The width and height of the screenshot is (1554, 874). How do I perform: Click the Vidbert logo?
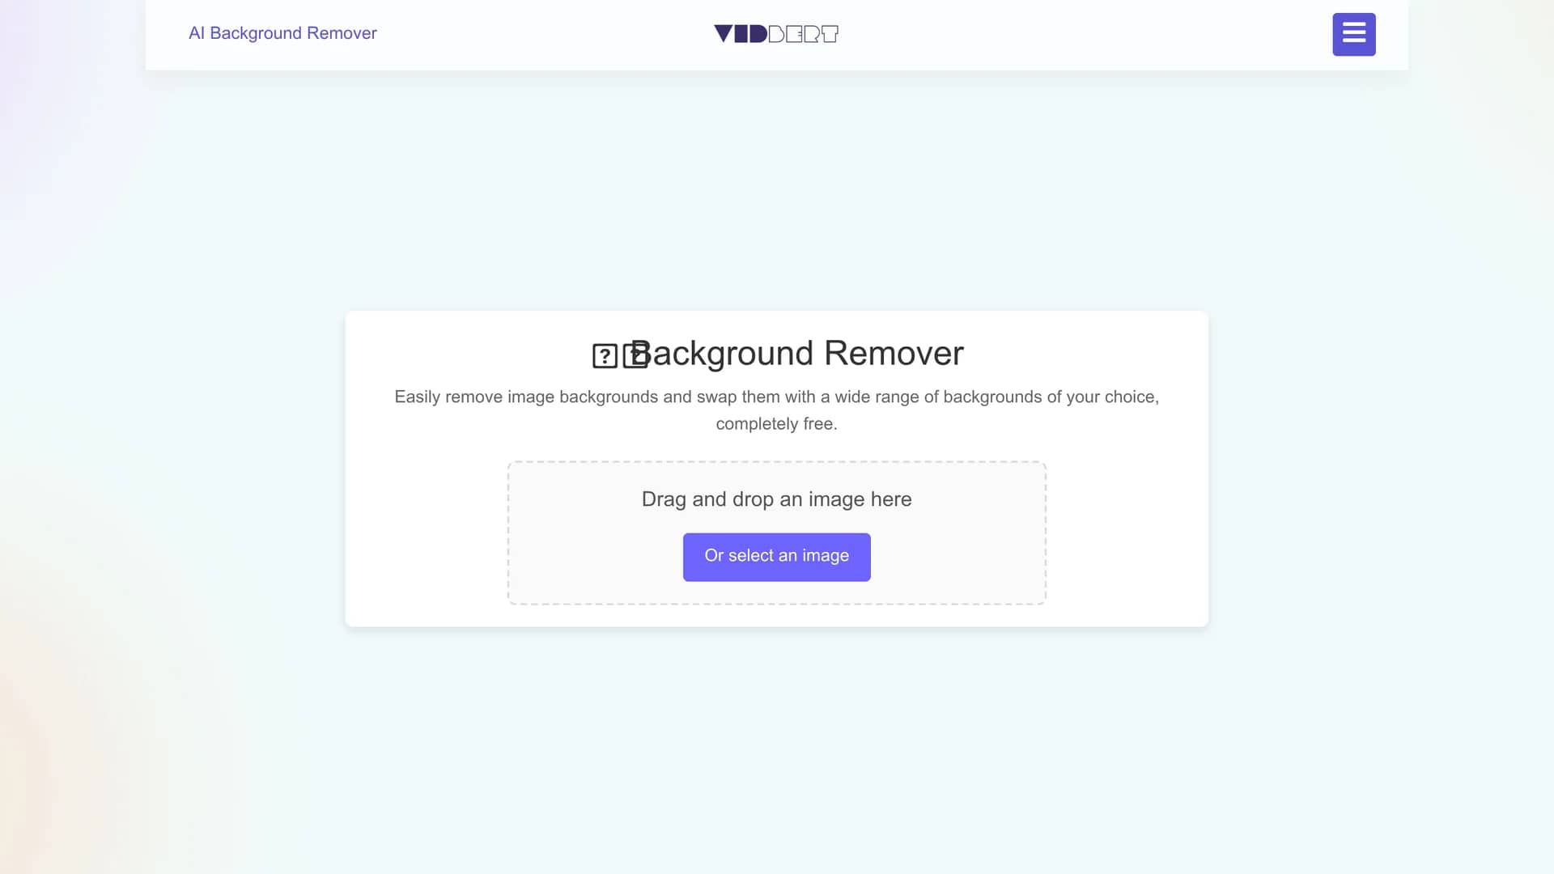(775, 33)
